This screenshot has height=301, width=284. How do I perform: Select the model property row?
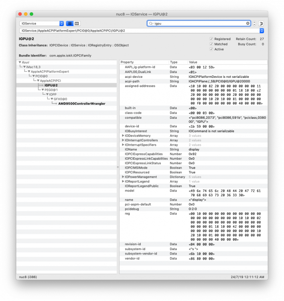pyautogui.click(x=193, y=193)
